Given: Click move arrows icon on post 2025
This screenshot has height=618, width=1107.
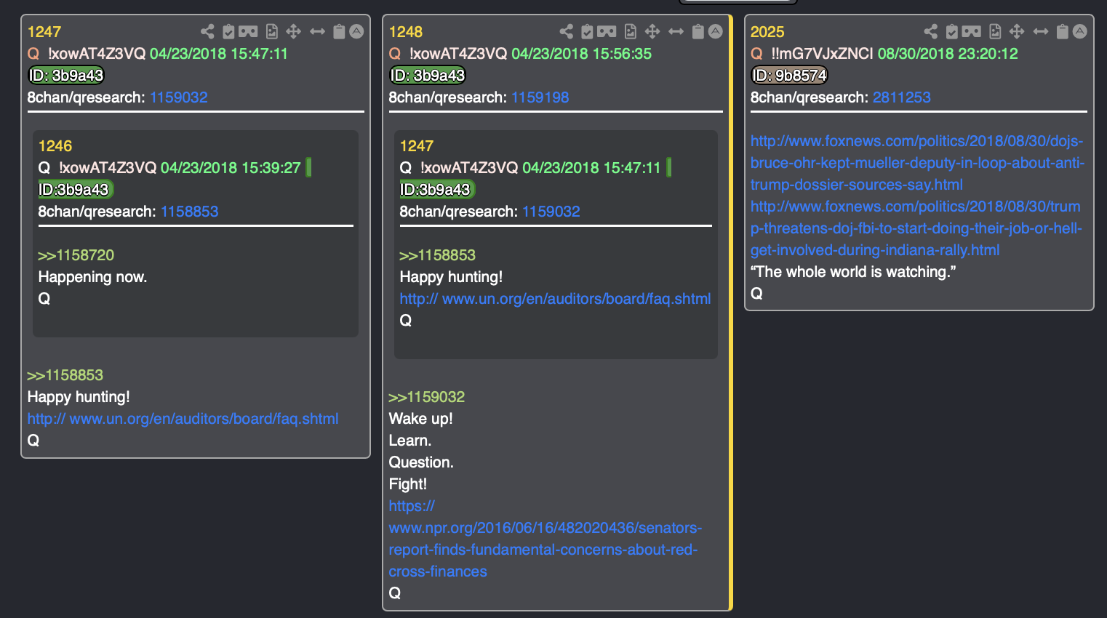Looking at the screenshot, I should click(x=1017, y=31).
